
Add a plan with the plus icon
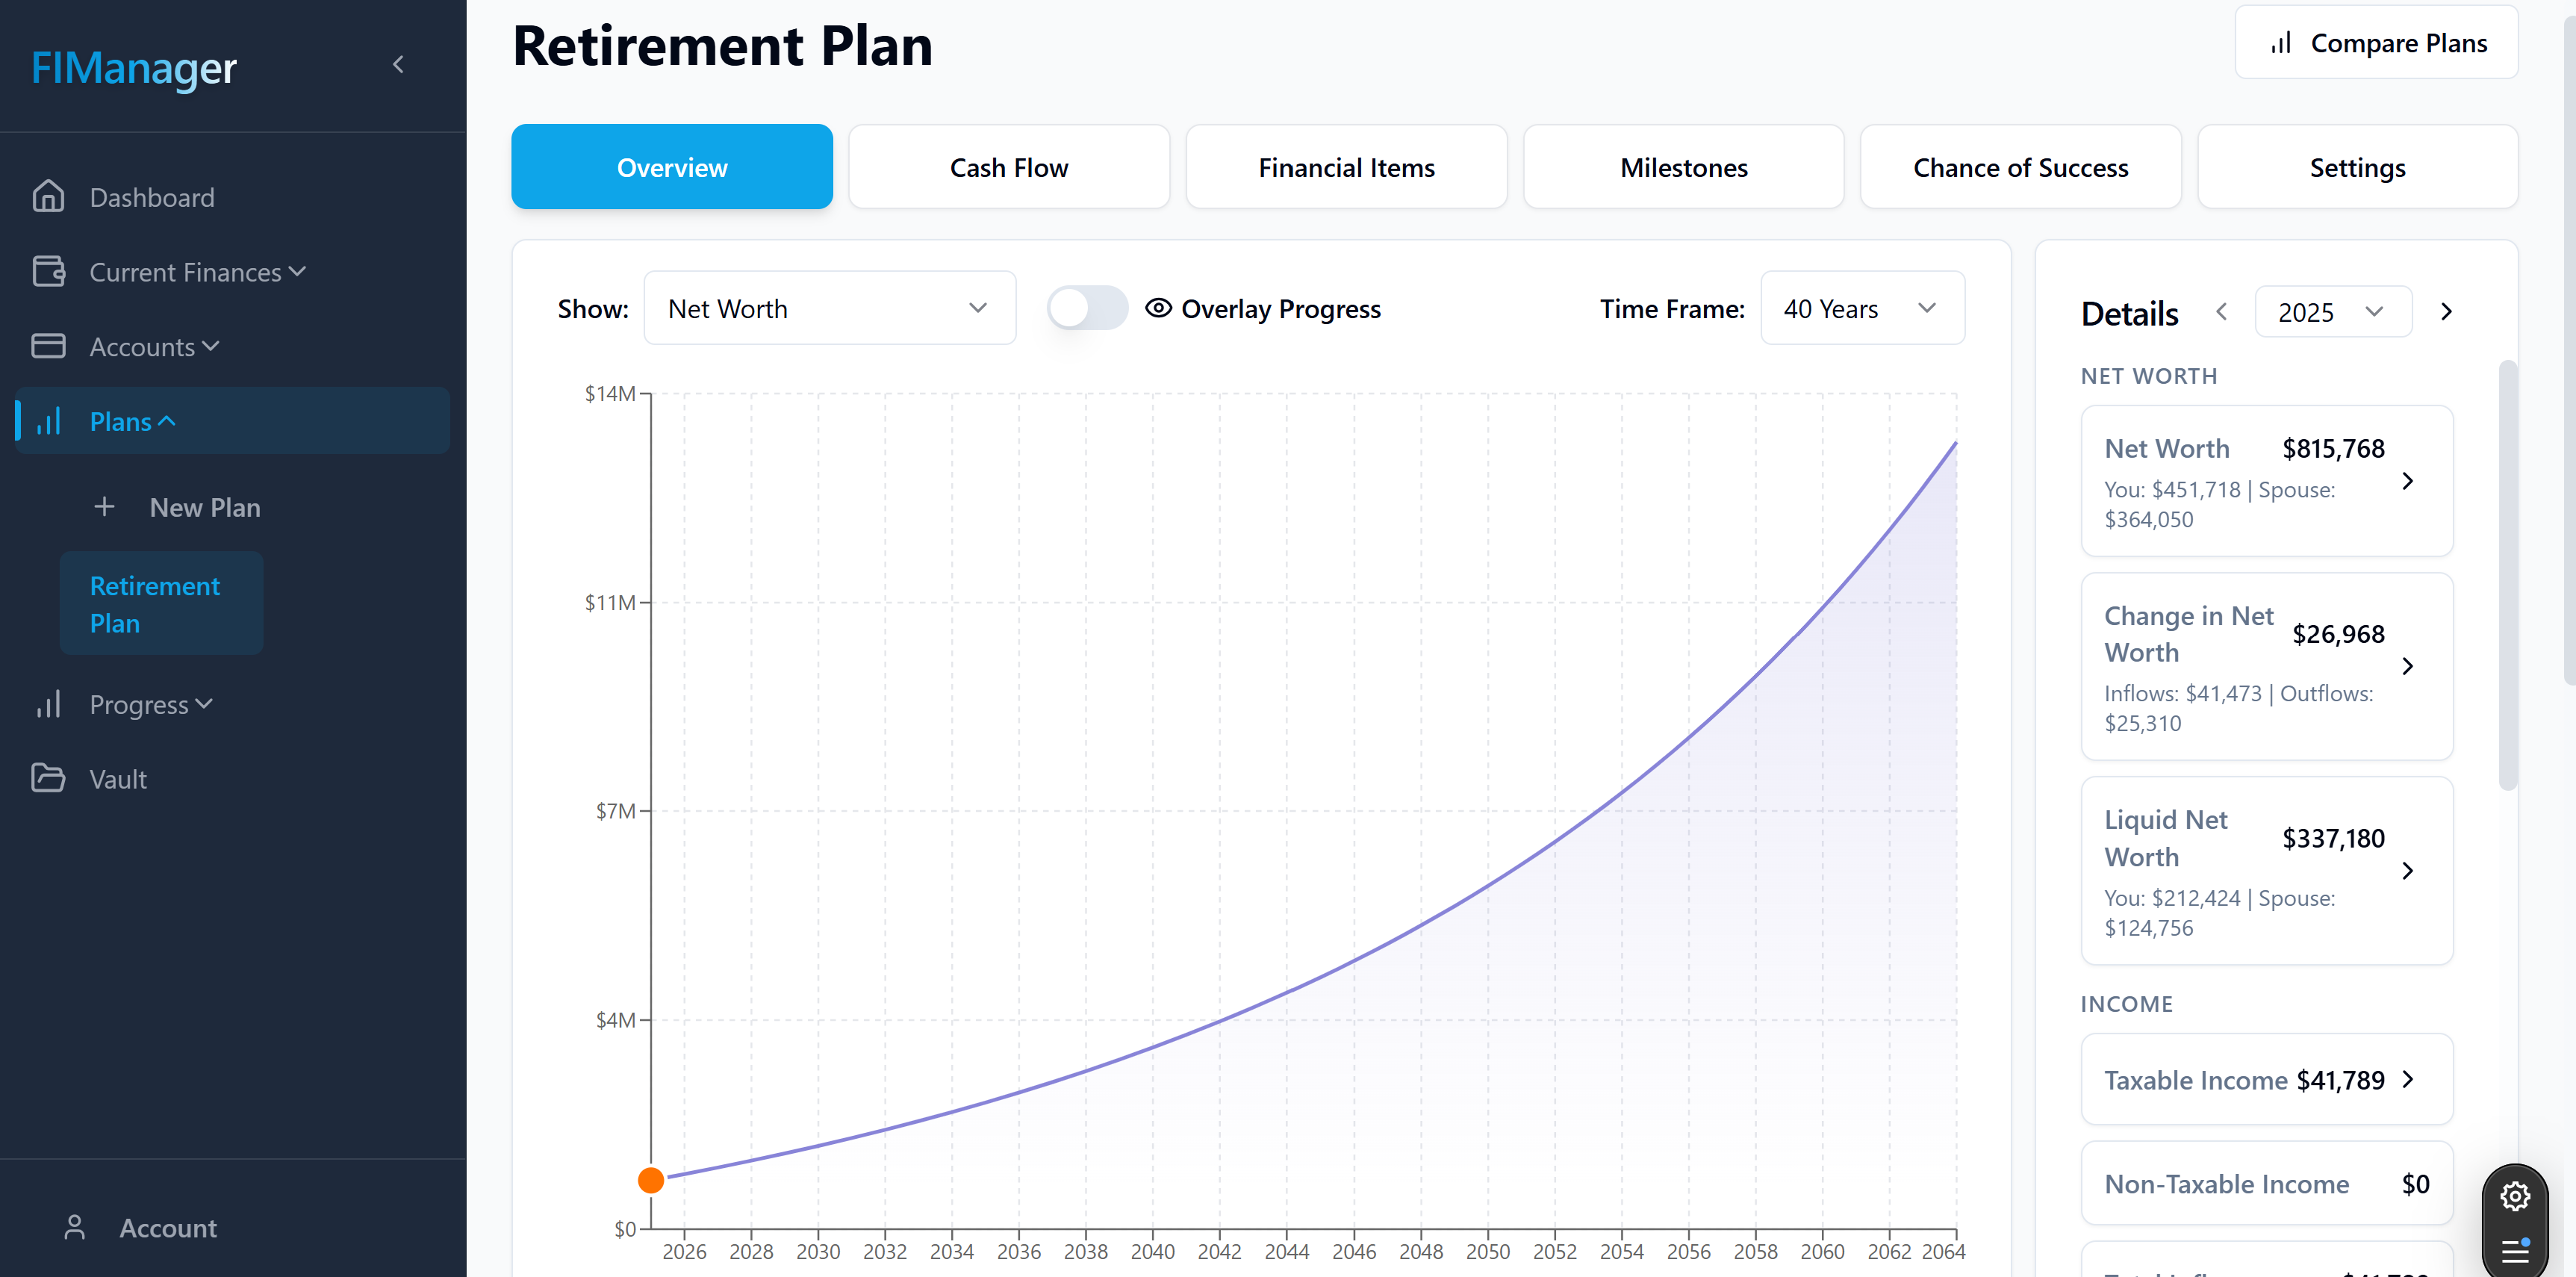104,507
